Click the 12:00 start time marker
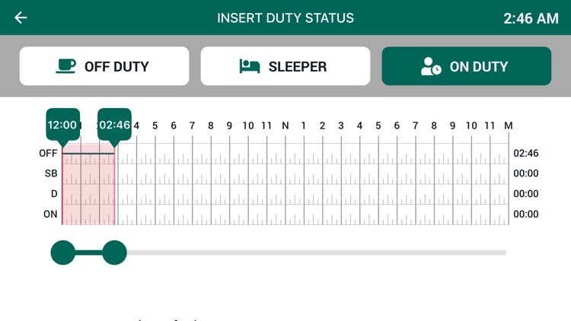571x321 pixels. click(62, 125)
